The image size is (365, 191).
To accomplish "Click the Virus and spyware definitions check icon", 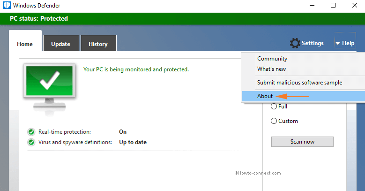I will point(31,142).
